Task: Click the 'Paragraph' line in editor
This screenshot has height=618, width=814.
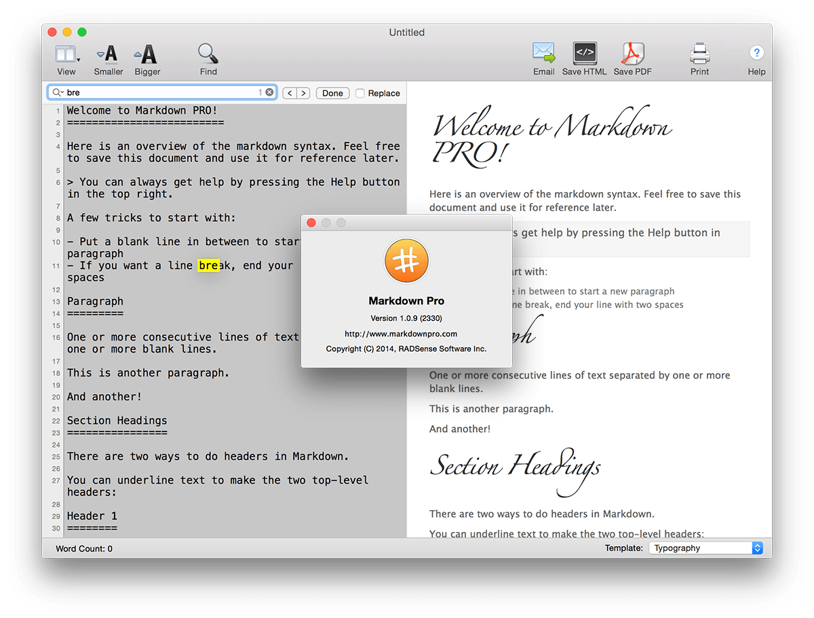Action: tap(95, 301)
